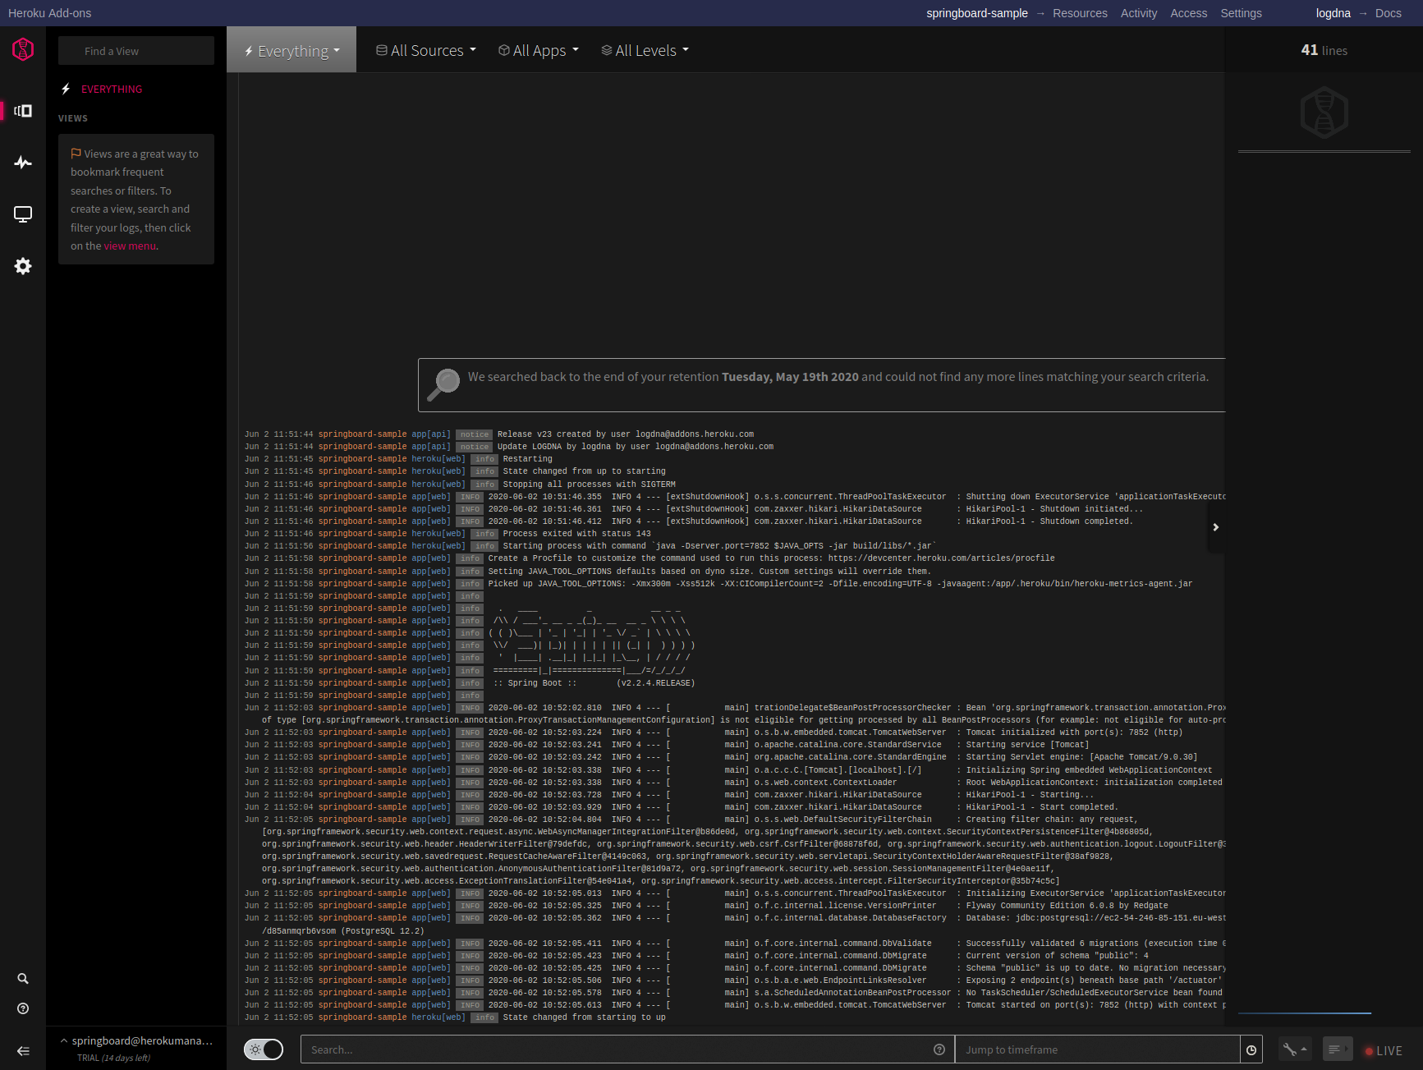Select the EVERYTHING view in the sidebar

tap(112, 89)
